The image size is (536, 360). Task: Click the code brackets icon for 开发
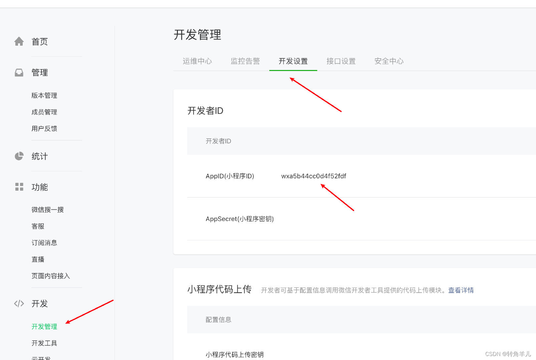pyautogui.click(x=19, y=303)
